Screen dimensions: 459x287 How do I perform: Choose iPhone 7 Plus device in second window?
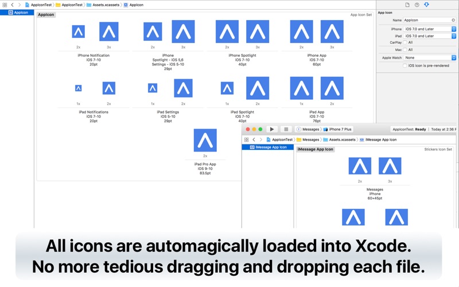pos(337,129)
